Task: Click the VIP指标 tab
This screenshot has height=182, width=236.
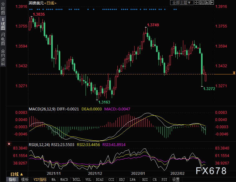Action: click(x=40, y=179)
